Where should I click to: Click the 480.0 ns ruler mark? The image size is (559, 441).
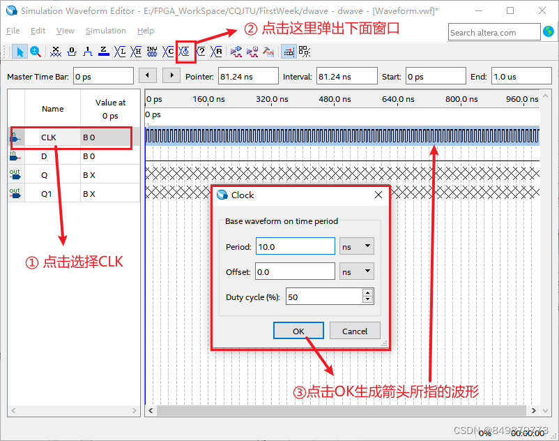(335, 99)
